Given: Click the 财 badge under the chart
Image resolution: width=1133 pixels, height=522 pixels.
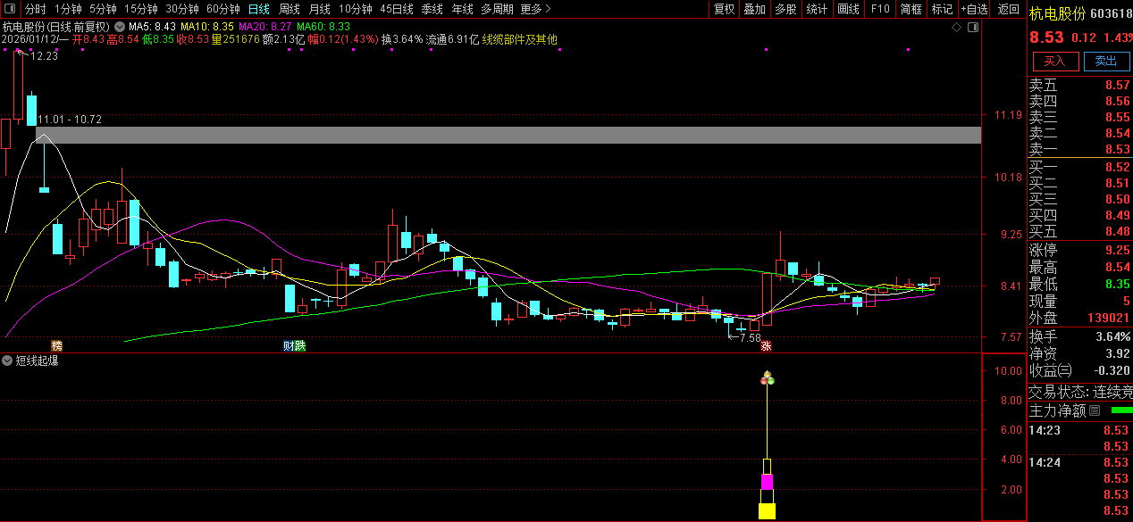Looking at the screenshot, I should point(289,345).
